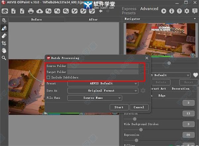Enable Include Subfolders checkbox
This screenshot has height=146, width=199.
click(48, 77)
